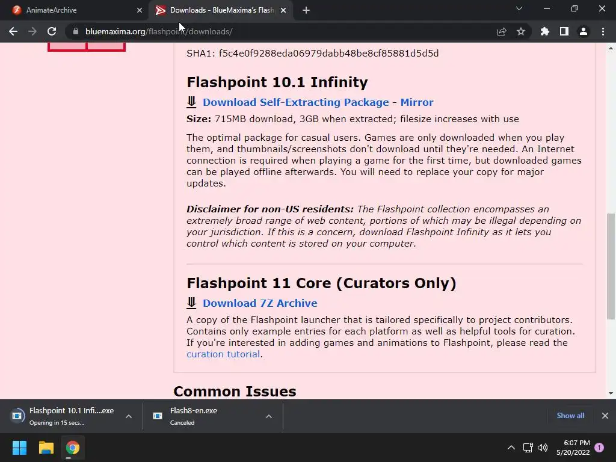This screenshot has width=616, height=462.
Task: Click the Flash8-en.exe canceled download
Action: 205,416
